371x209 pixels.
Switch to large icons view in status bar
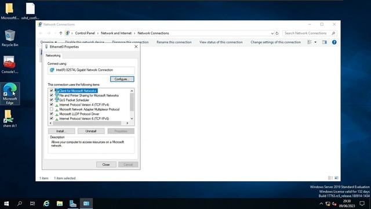click(336, 178)
